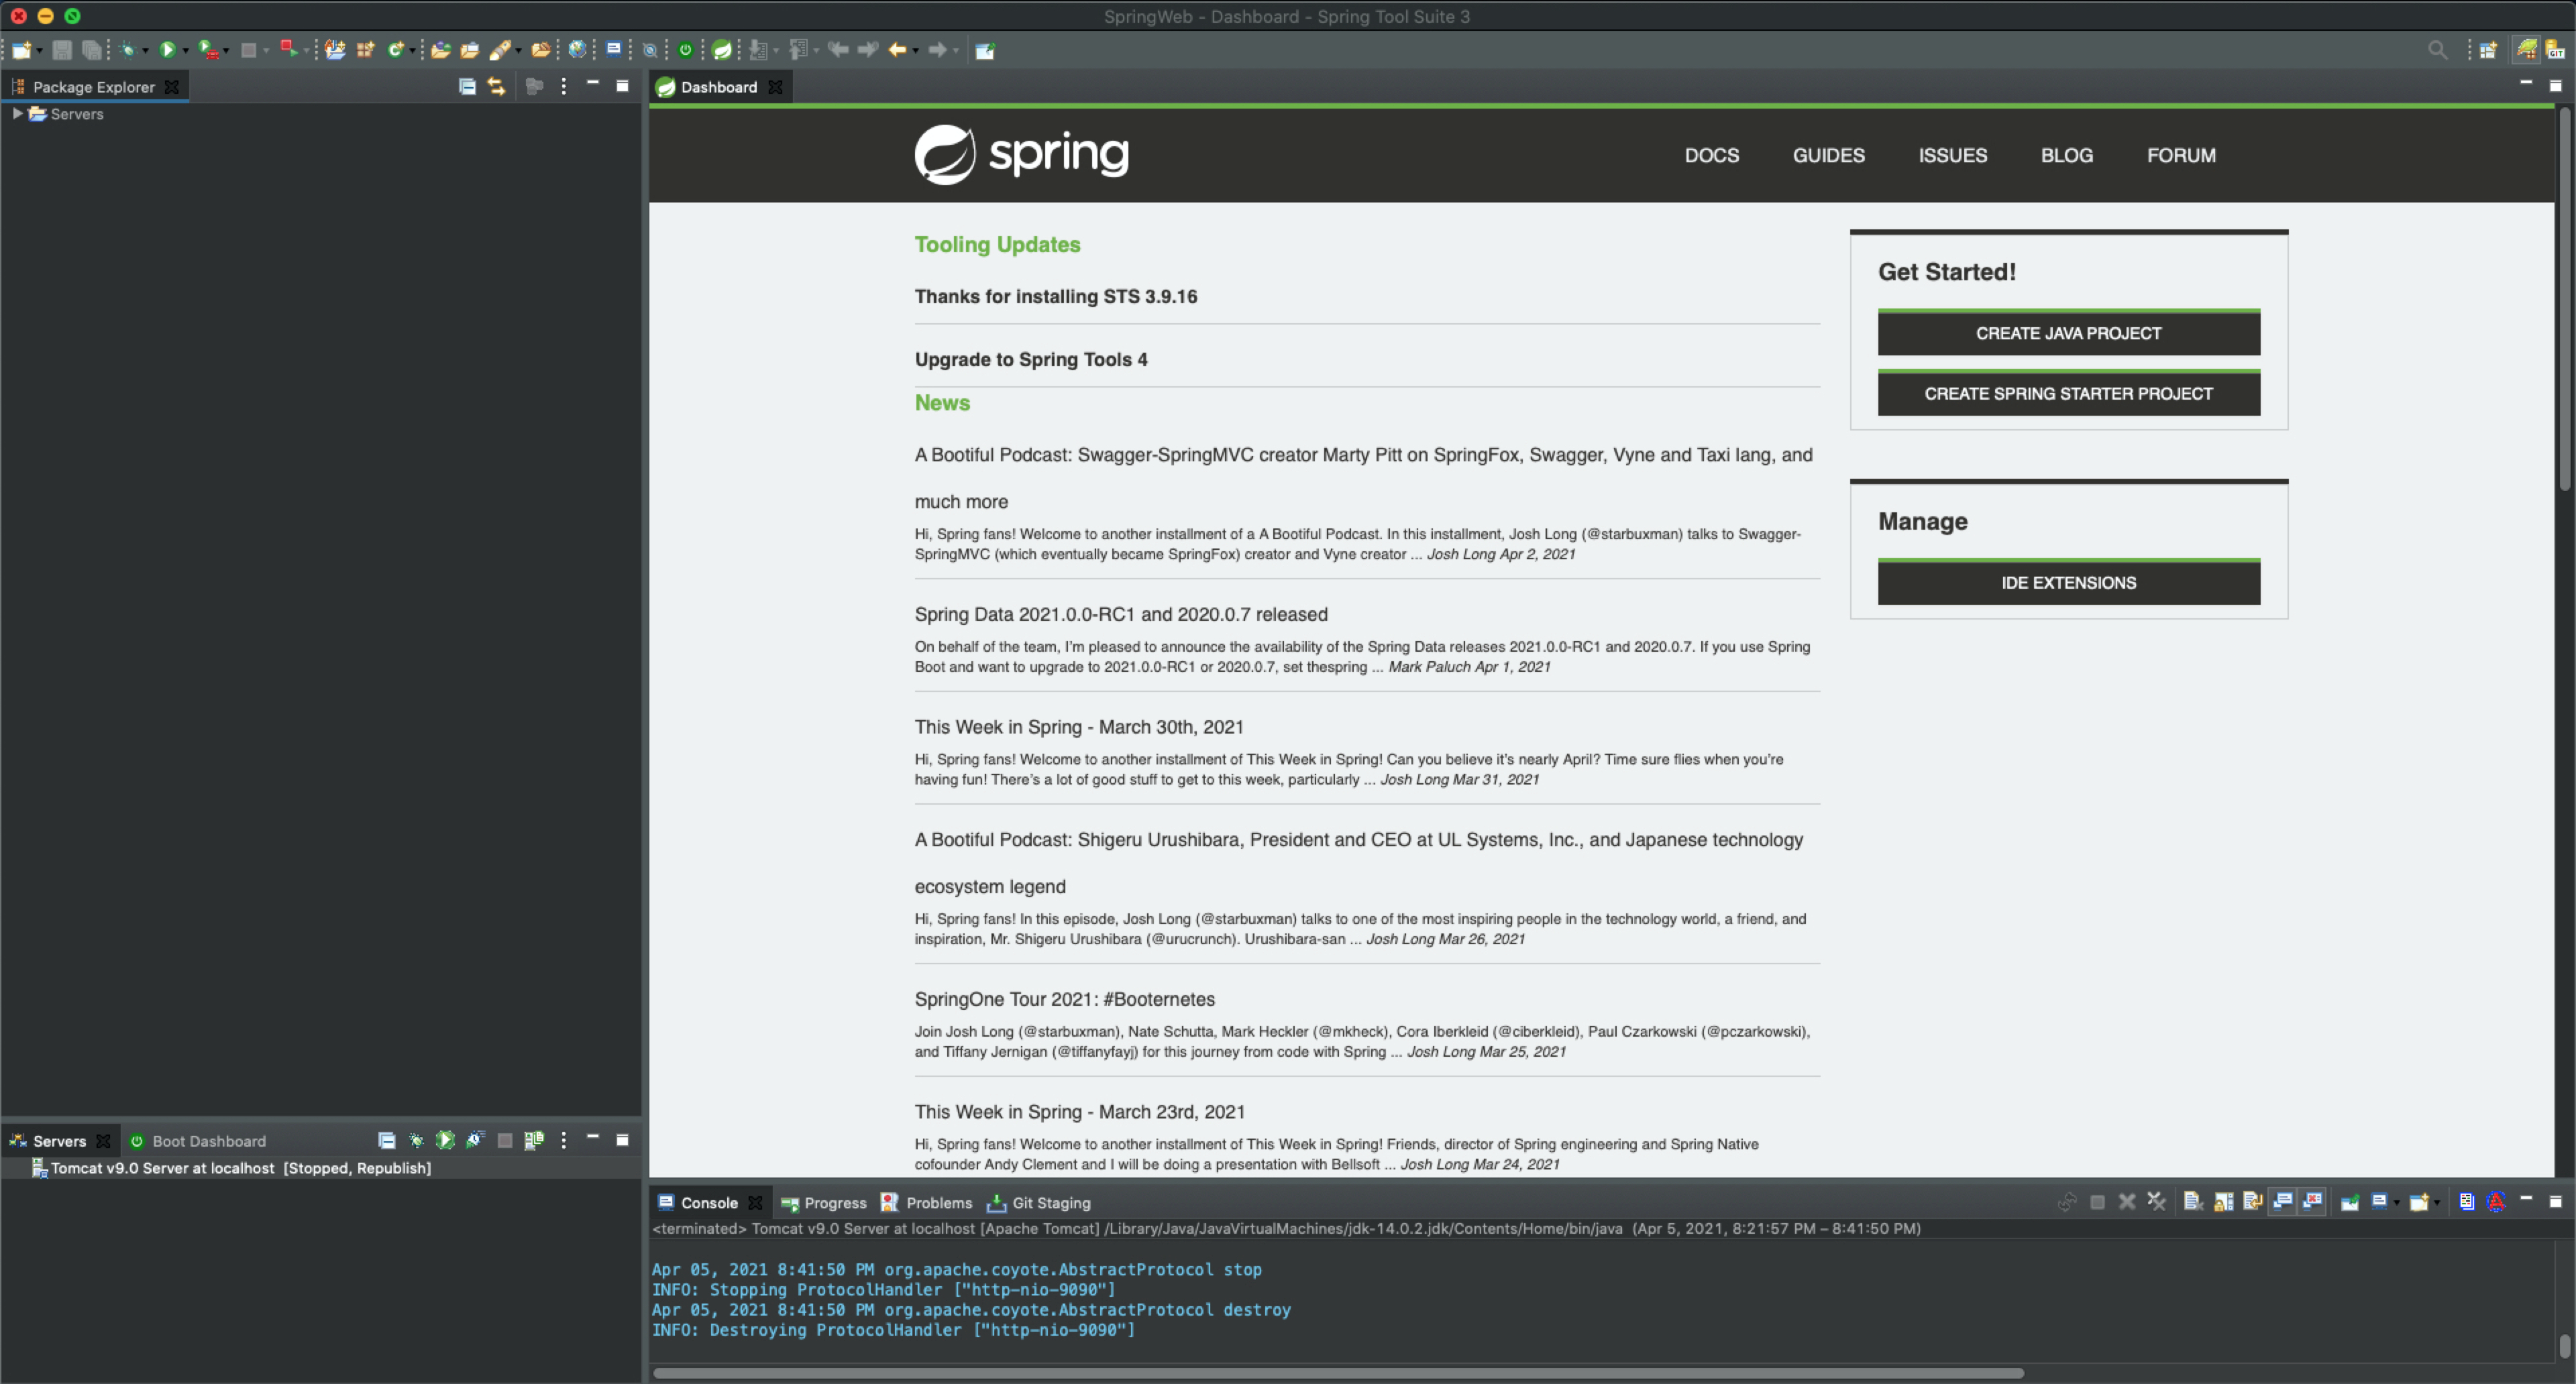
Task: Open the External Tools dropdown arrow
Action: tap(226, 51)
